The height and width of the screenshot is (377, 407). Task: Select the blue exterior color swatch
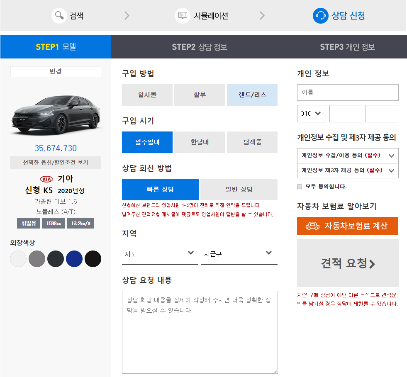click(x=74, y=259)
